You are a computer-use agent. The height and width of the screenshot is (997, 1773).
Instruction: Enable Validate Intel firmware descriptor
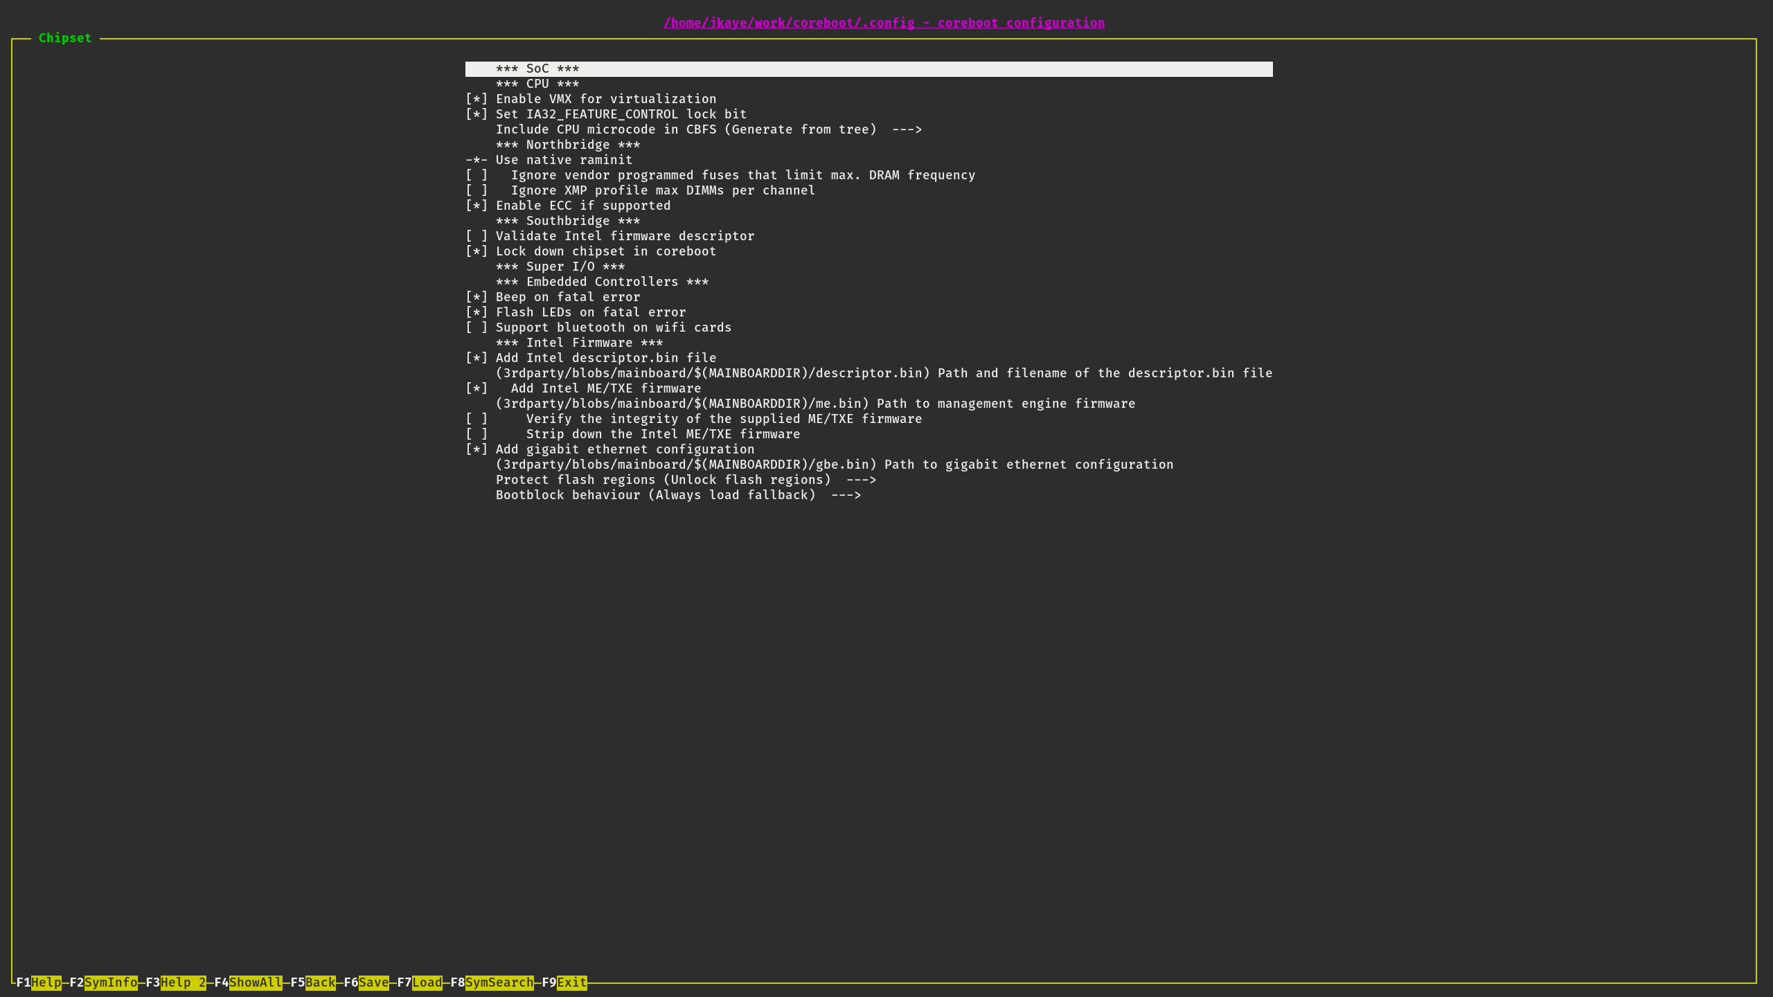coord(476,236)
